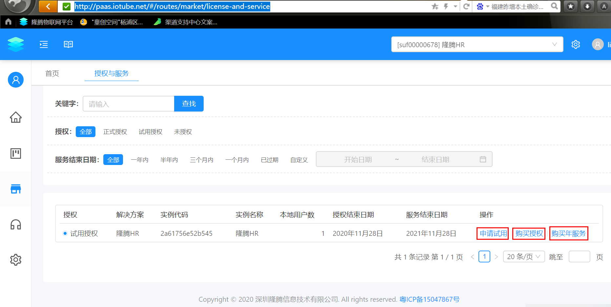Filter by 未授权
The width and height of the screenshot is (611, 307).
pyautogui.click(x=183, y=132)
